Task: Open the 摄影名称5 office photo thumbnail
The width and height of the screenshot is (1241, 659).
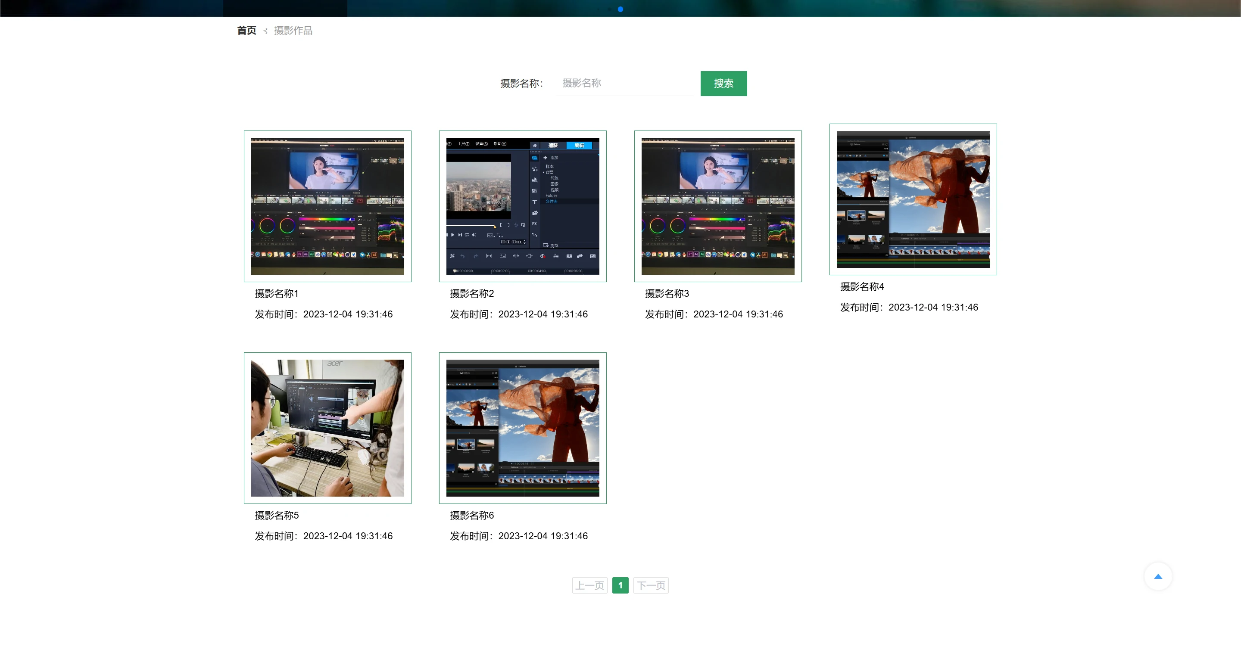Action: 327,428
